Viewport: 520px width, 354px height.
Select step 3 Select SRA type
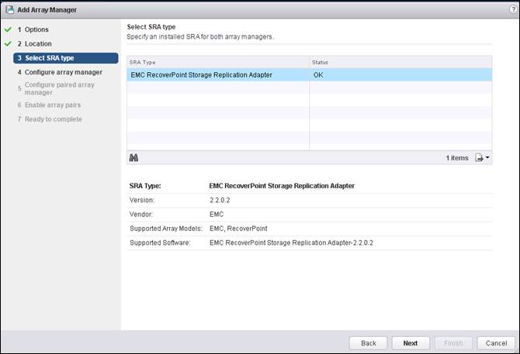[x=66, y=58]
